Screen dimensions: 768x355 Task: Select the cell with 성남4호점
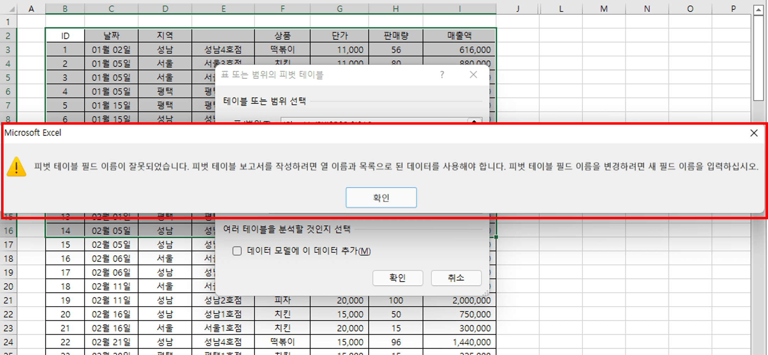223,50
